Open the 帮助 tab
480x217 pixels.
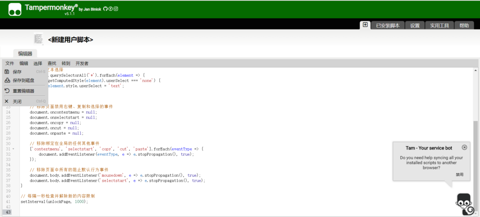[x=464, y=25]
